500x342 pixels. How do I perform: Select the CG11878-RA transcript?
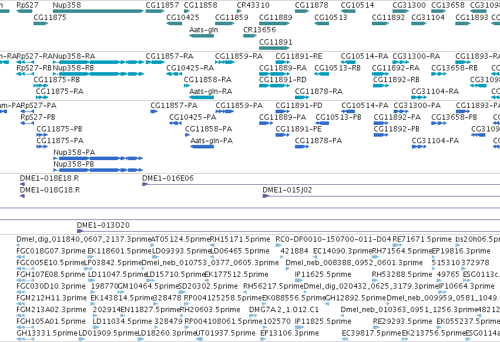coord(302,97)
